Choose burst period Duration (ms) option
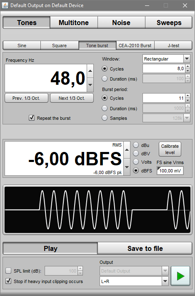The width and height of the screenshot is (195, 296). pyautogui.click(x=105, y=108)
